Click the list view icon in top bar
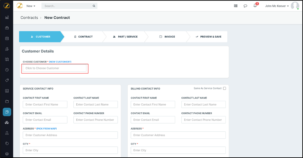This screenshot has width=303, height=158. (236, 6)
